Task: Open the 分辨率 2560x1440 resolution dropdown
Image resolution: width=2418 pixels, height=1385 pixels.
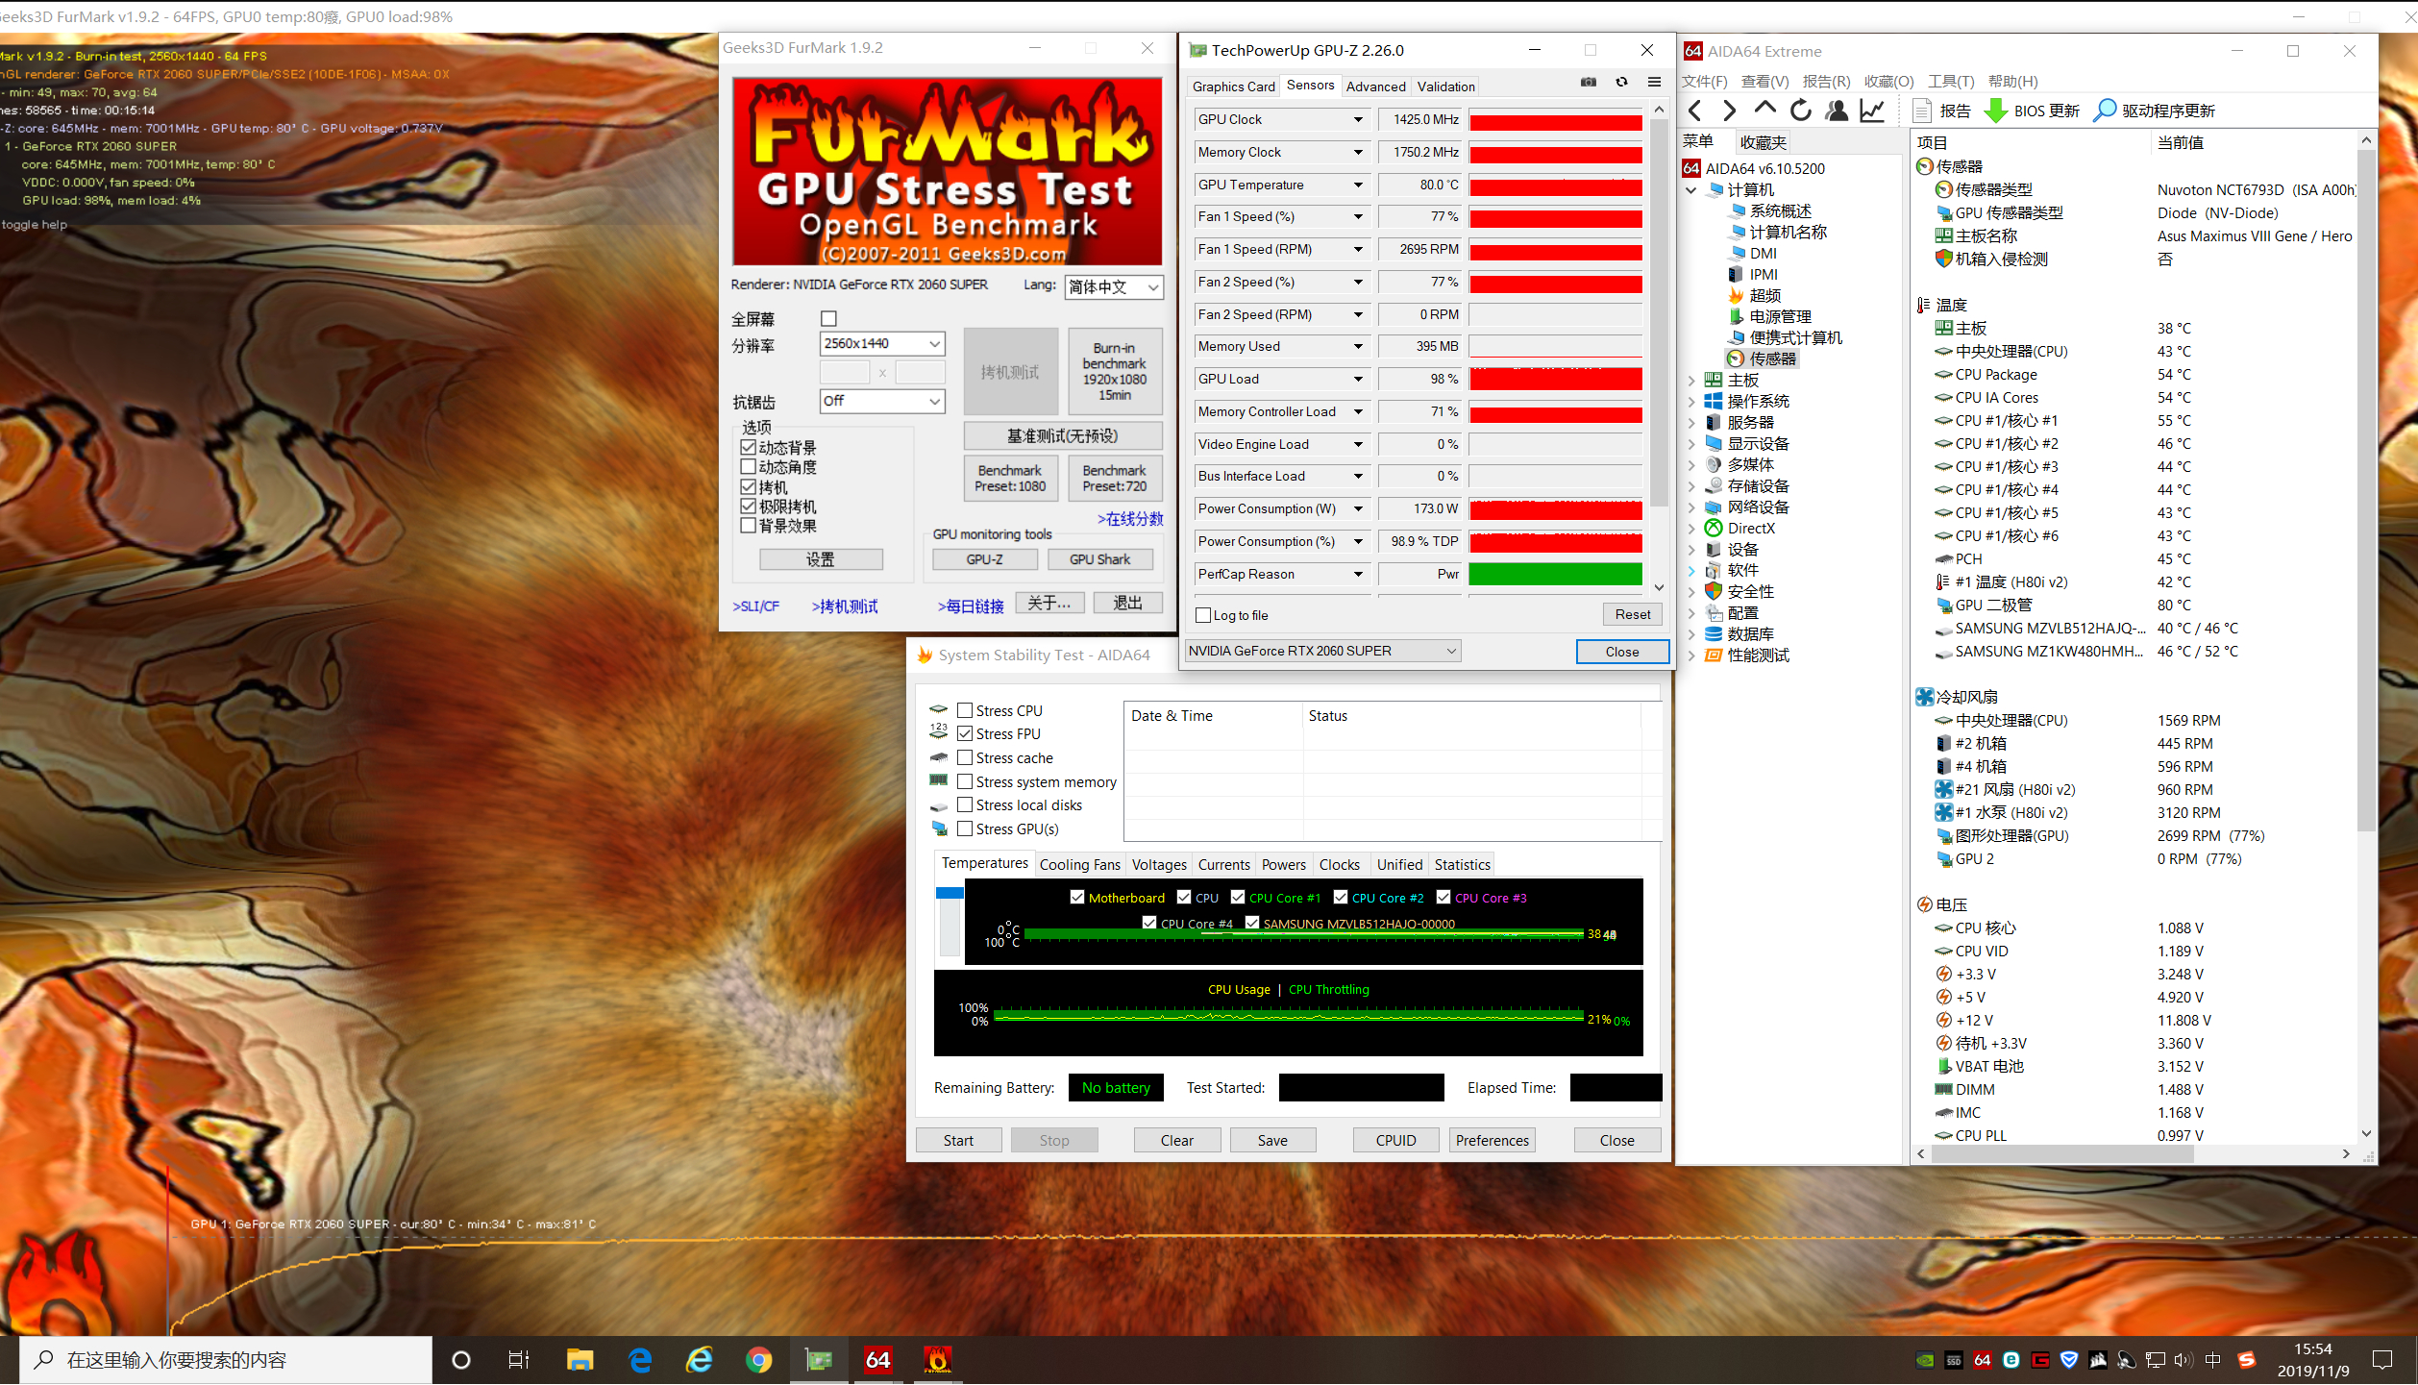Action: [x=881, y=344]
